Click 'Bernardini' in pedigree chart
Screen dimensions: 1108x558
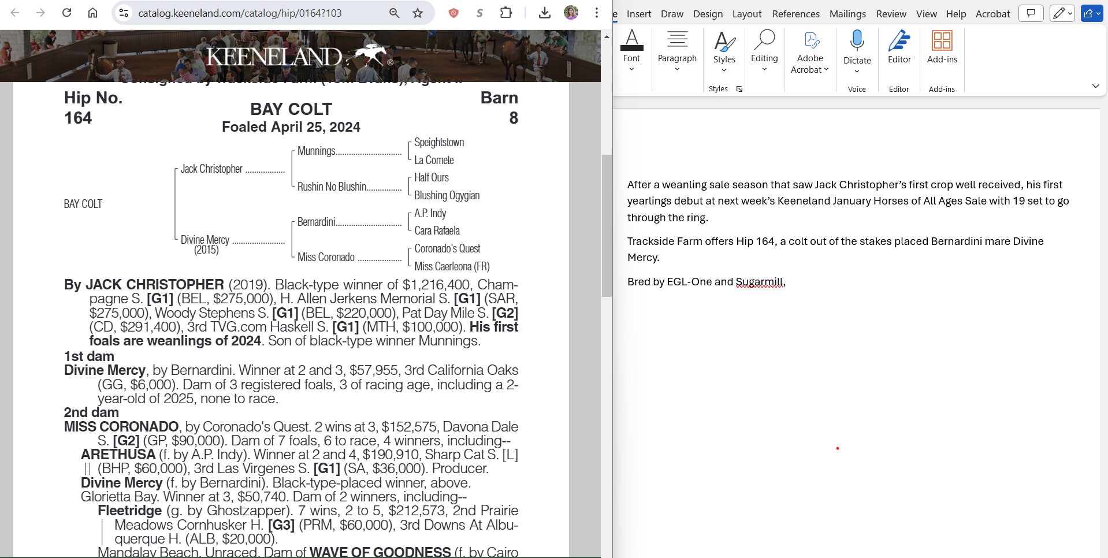(x=316, y=222)
